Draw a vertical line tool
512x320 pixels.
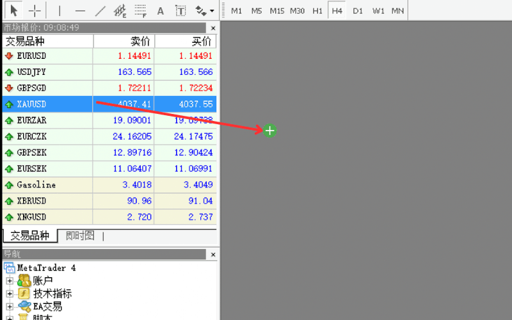[60, 11]
